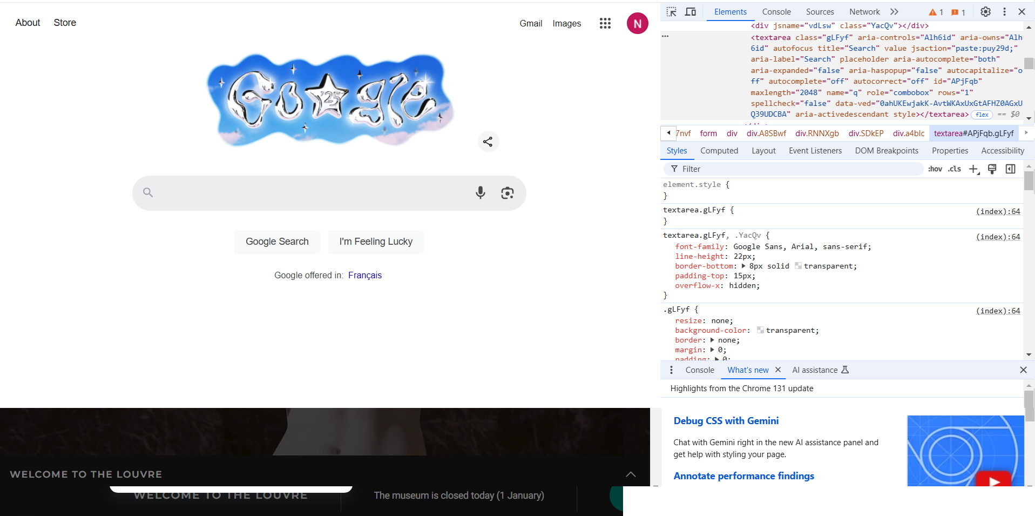Switch to the Console tab in DevTools top bar

tap(776, 12)
